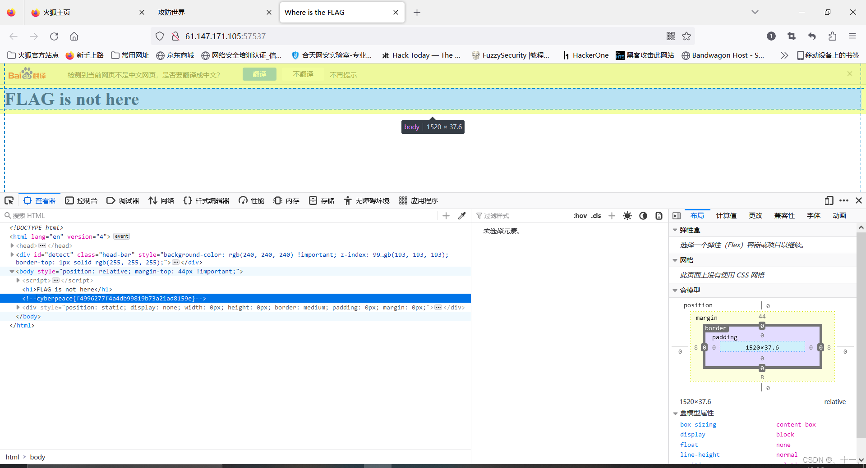Viewport: 866px width, 468px height.
Task: List all tabs dropdown arrow
Action: (755, 12)
